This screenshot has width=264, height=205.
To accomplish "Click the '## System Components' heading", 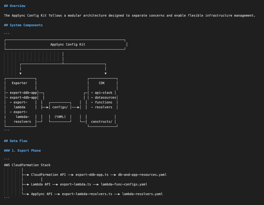I will click(23, 25).
